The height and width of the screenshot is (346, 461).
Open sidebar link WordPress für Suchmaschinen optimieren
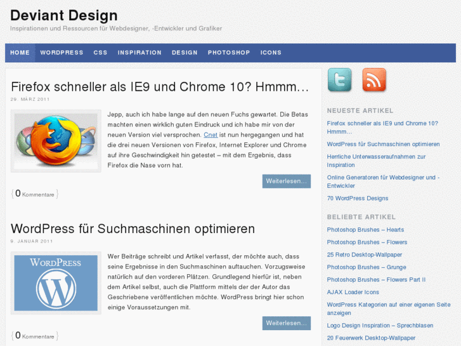(x=384, y=144)
